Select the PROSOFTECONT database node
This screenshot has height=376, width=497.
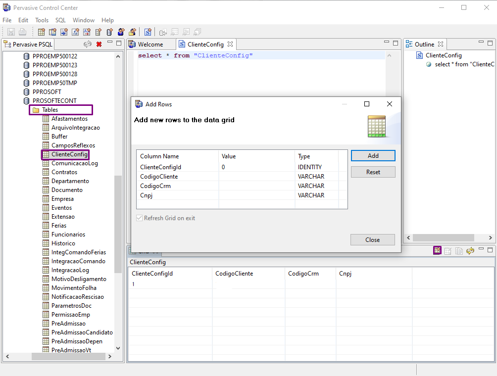(x=54, y=101)
